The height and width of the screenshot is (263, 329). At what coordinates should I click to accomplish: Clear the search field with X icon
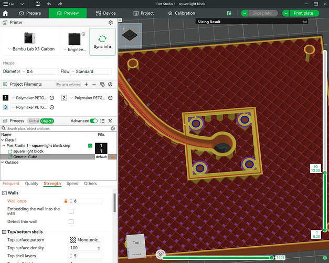click(x=113, y=128)
